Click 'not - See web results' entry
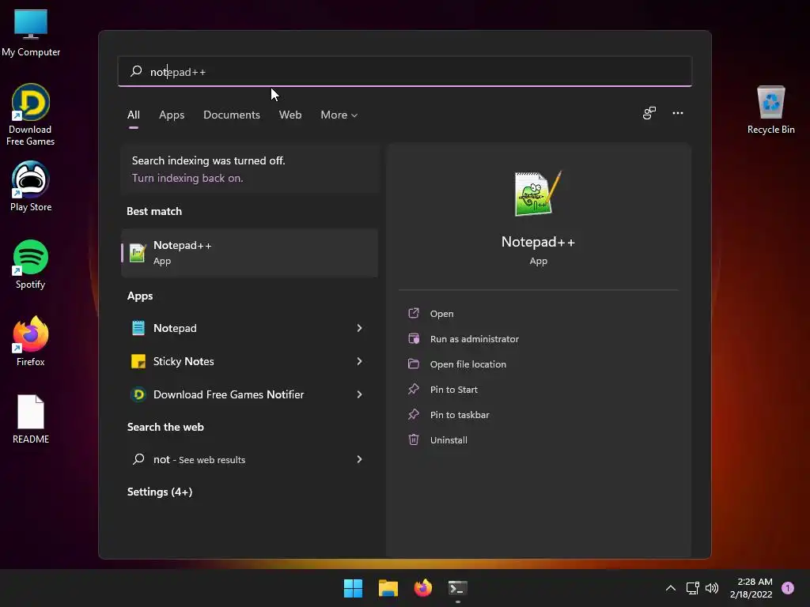810x607 pixels. (249, 459)
